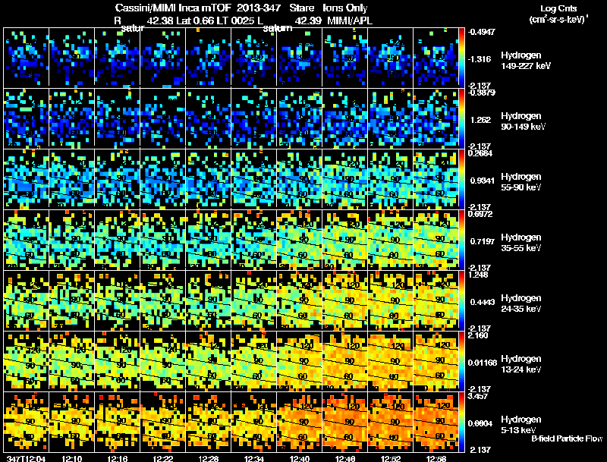607x462 pixels.
Task: Click the 12:34 time label
Action: click(x=254, y=458)
